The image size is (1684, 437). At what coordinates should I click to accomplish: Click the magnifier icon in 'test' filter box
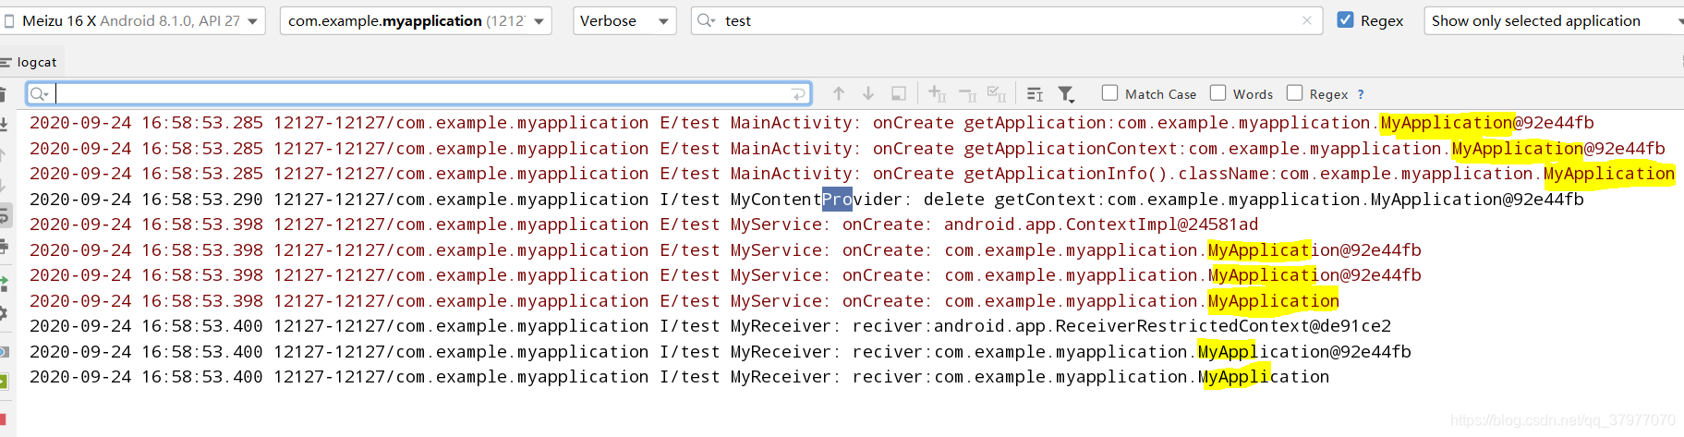707,20
